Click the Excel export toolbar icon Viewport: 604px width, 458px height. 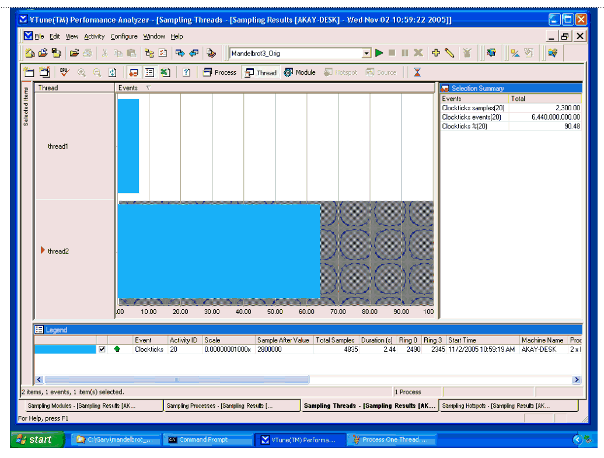(165, 73)
